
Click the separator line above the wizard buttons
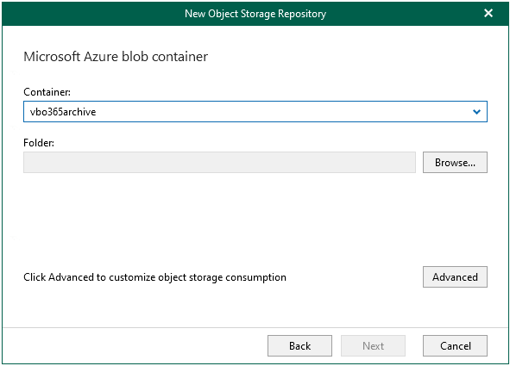(x=255, y=327)
